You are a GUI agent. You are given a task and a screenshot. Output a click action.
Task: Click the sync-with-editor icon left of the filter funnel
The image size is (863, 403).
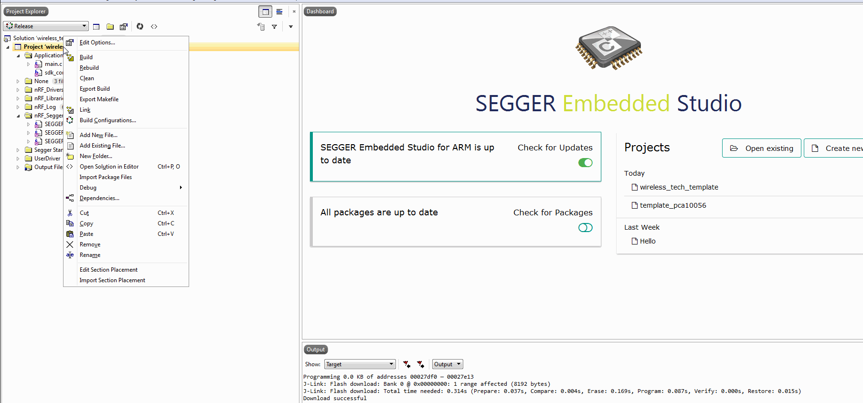[x=261, y=27]
